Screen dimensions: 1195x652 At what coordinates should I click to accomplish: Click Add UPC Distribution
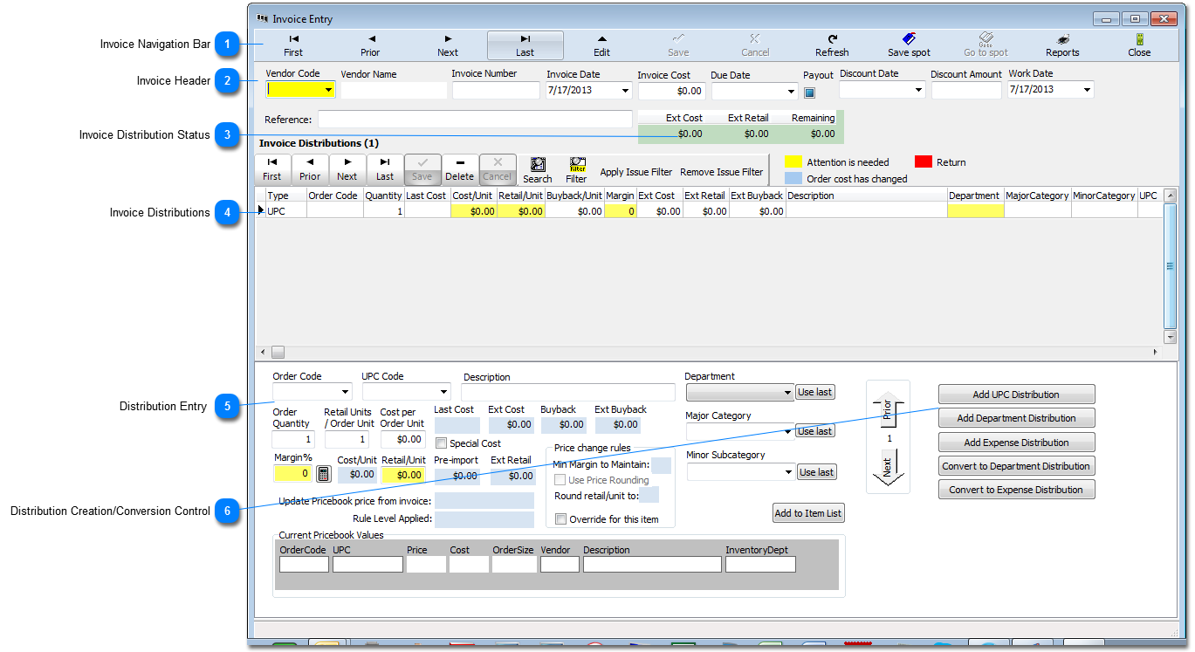(1015, 394)
